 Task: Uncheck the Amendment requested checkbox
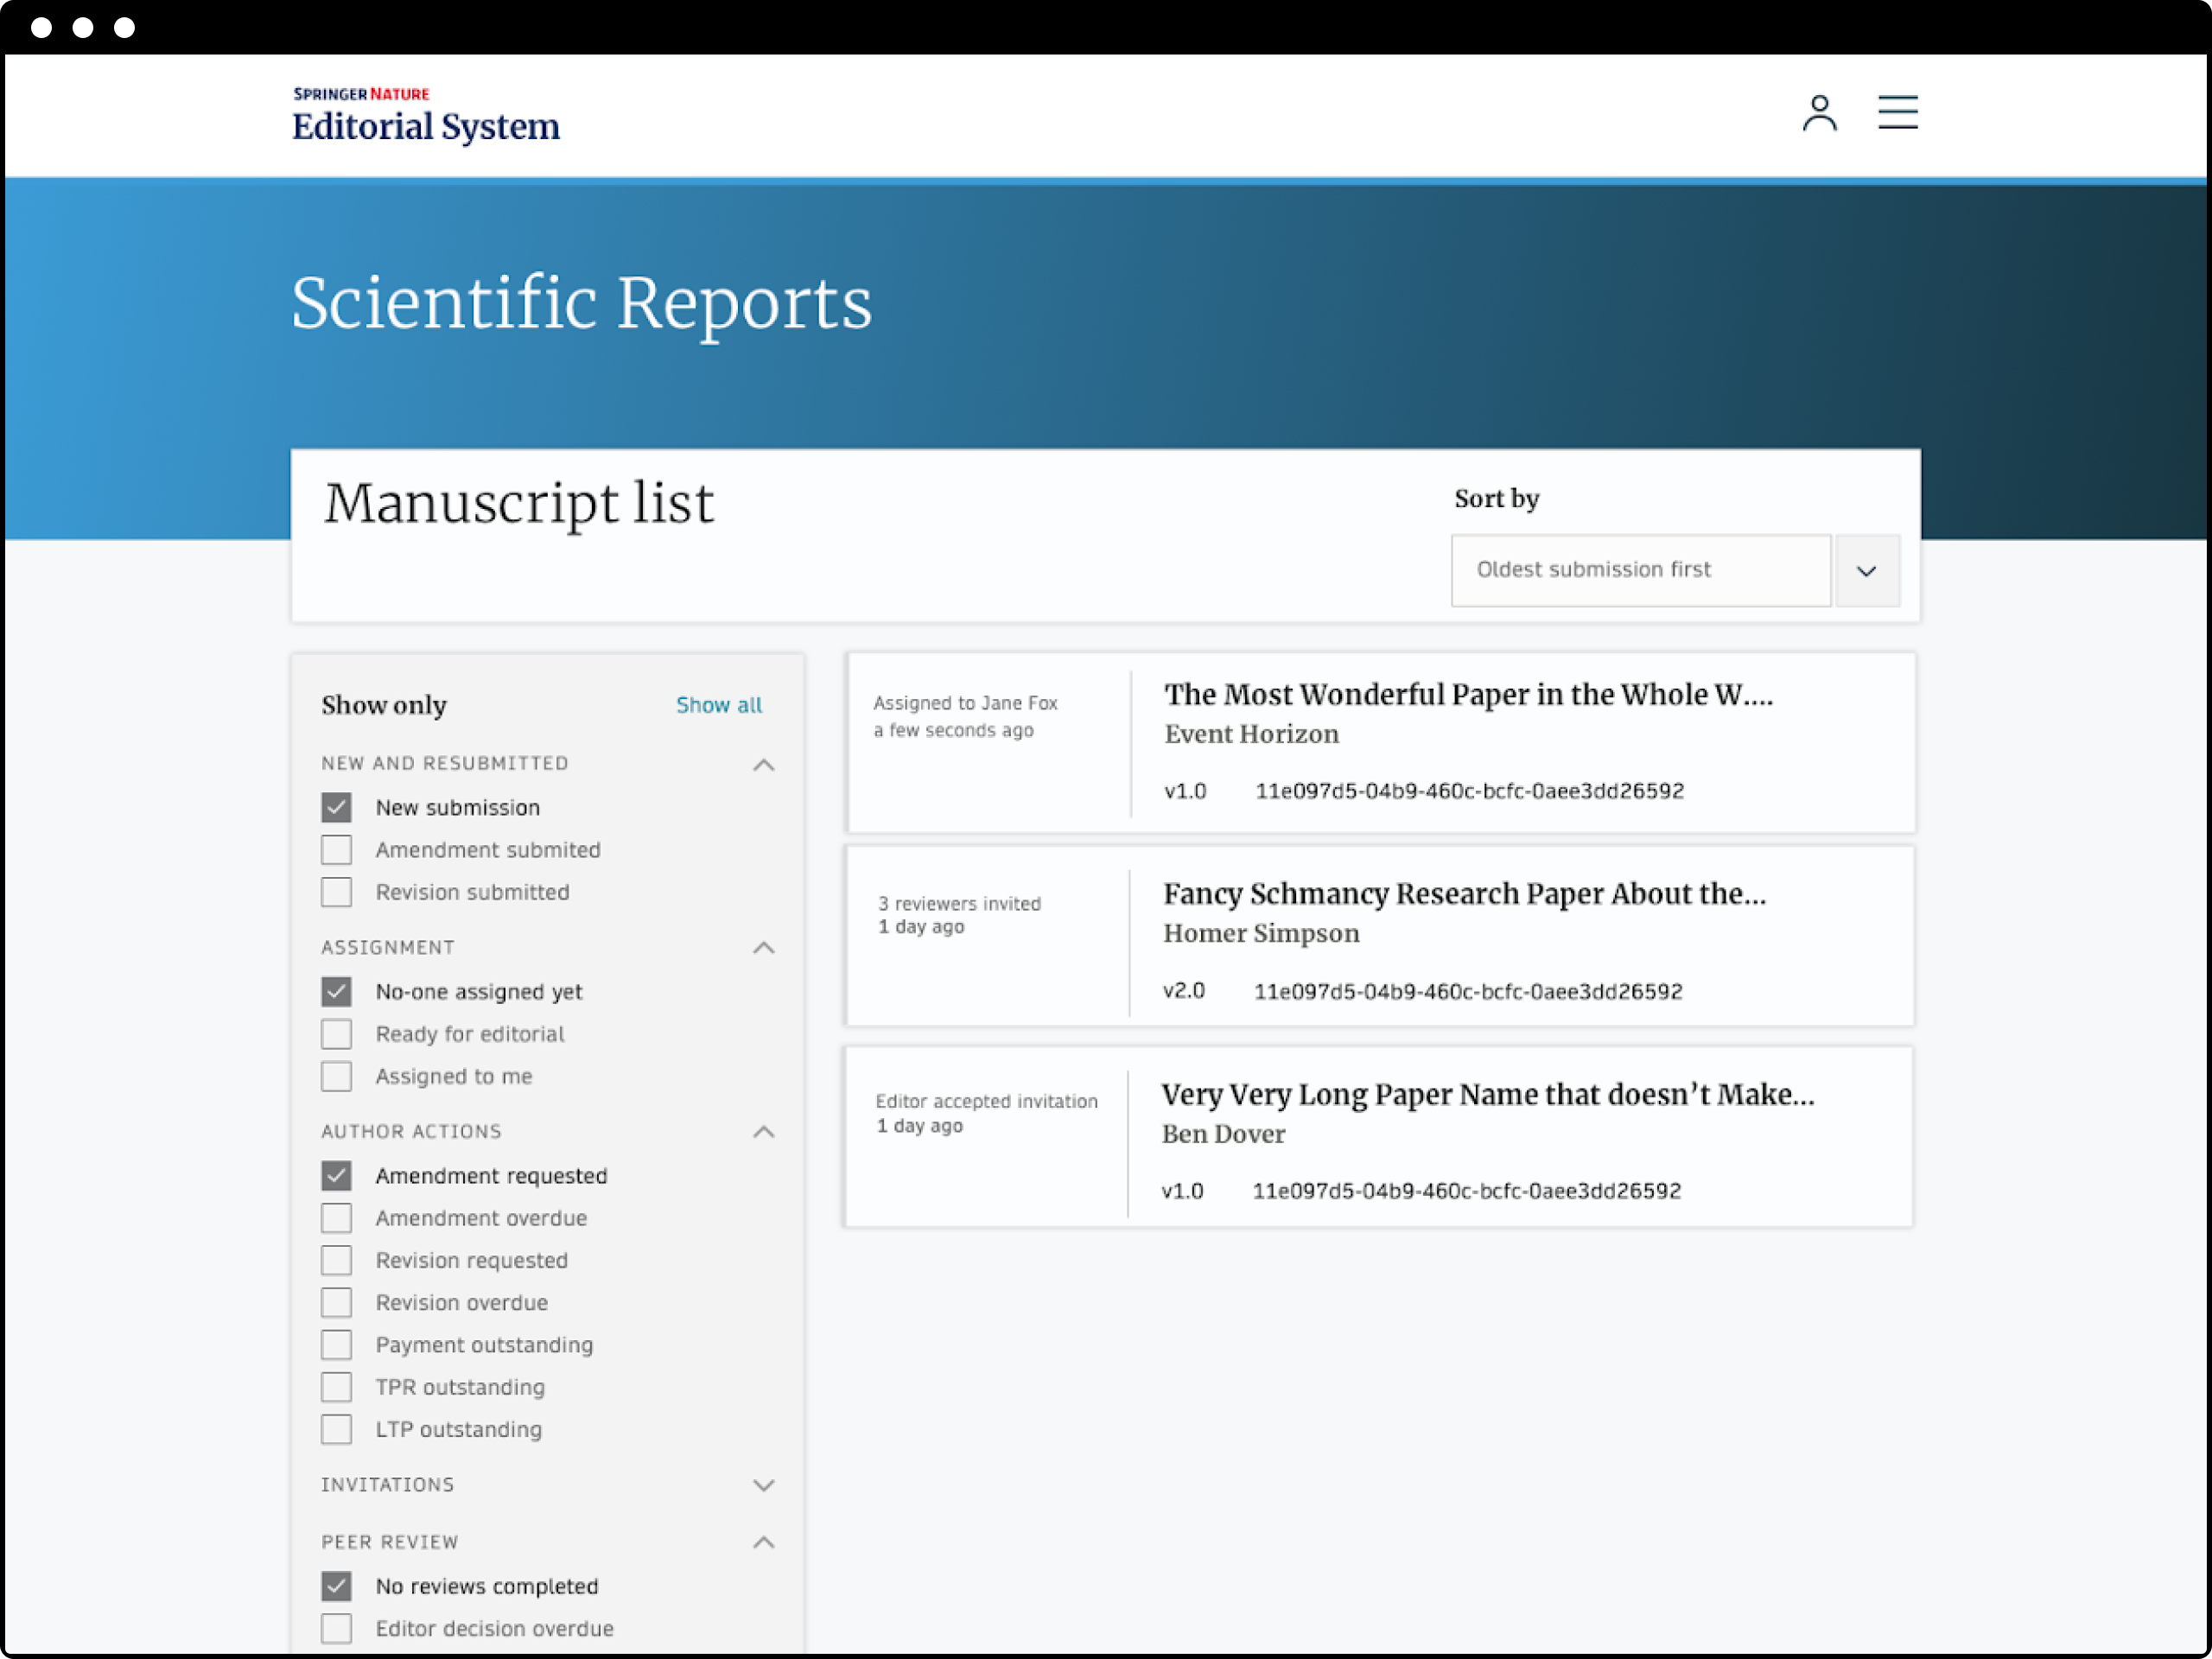coord(337,1176)
